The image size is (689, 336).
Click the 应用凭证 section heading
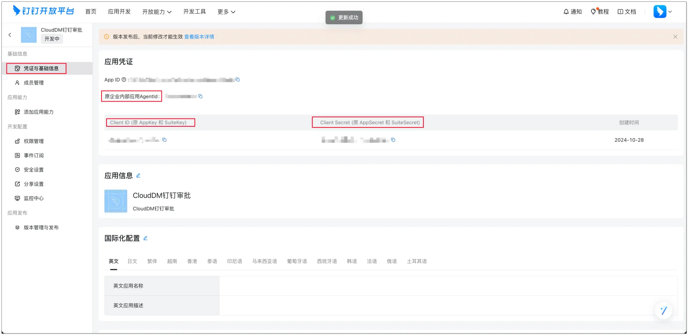pos(119,62)
